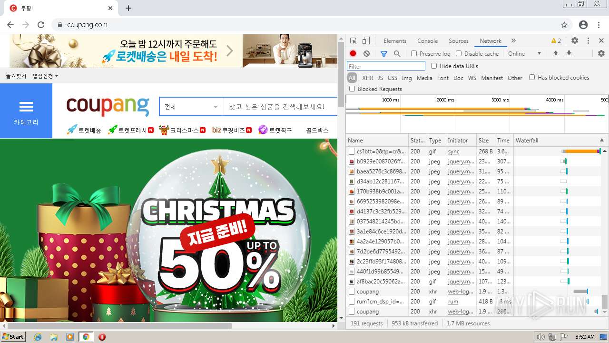Export HAR file download icon
Image resolution: width=609 pixels, height=343 pixels.
pyautogui.click(x=569, y=54)
